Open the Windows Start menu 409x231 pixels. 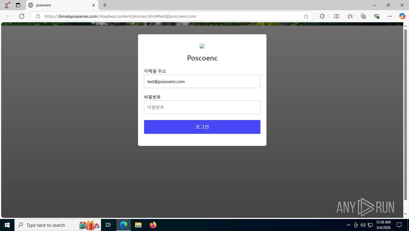coord(7,225)
